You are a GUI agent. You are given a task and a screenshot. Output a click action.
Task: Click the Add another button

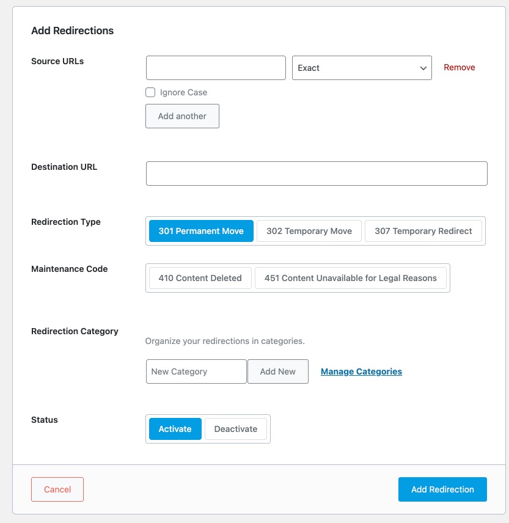182,116
